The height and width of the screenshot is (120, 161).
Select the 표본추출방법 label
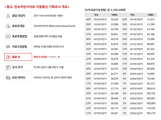pos(20,36)
